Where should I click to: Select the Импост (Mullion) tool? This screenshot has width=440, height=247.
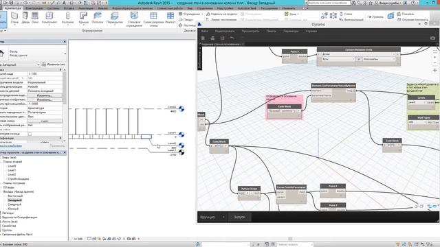coord(170,18)
